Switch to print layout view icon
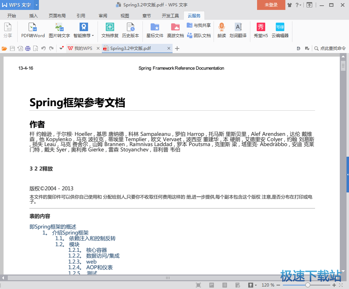This screenshot has width=349, height=289. coord(211,285)
